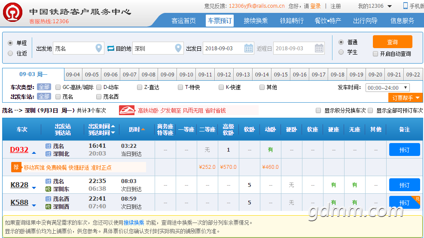This screenshot has height=238, width=424.
Task: Click the pass-through icon beside 茂名西
Action: click(x=48, y=199)
